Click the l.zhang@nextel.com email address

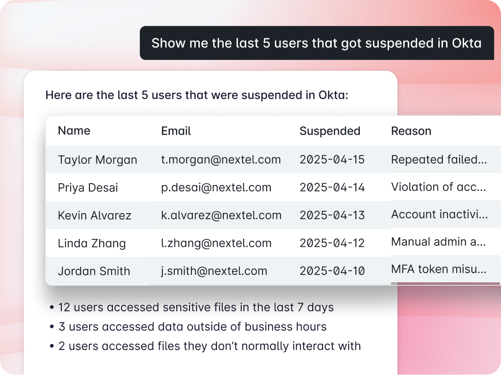pos(216,243)
